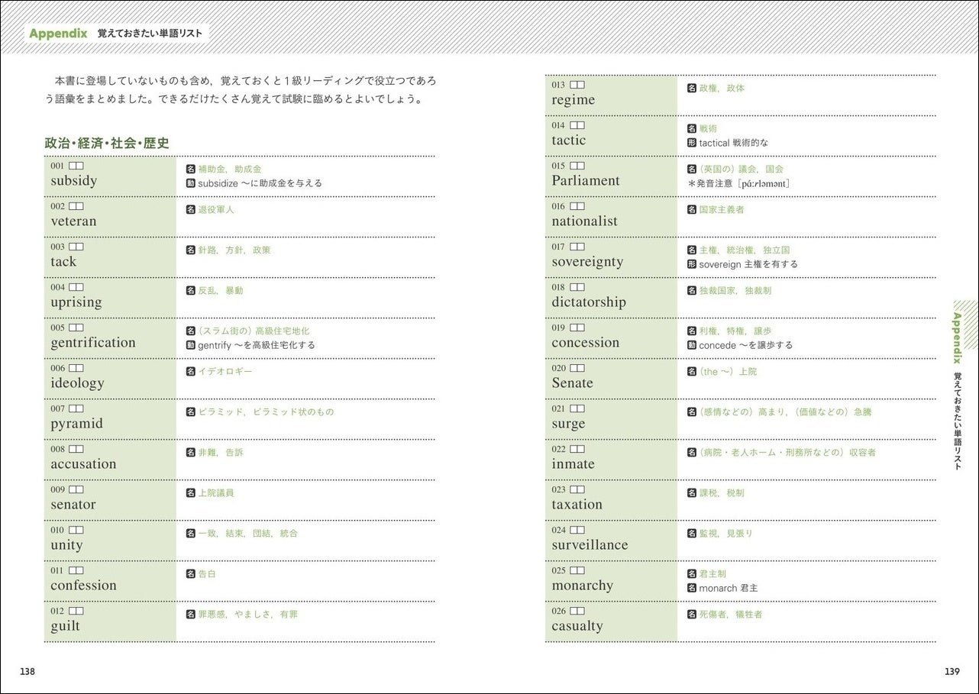This screenshot has width=979, height=694.
Task: Click the headword casualty
Action: (x=577, y=626)
